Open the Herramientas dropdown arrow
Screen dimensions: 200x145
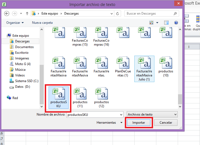tap(121, 123)
